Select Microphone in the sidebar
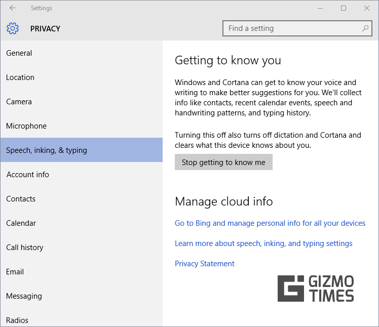 82,126
